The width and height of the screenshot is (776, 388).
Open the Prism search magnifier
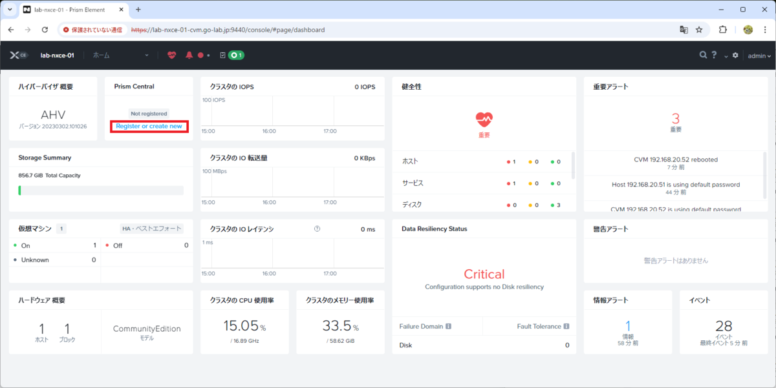pyautogui.click(x=703, y=56)
